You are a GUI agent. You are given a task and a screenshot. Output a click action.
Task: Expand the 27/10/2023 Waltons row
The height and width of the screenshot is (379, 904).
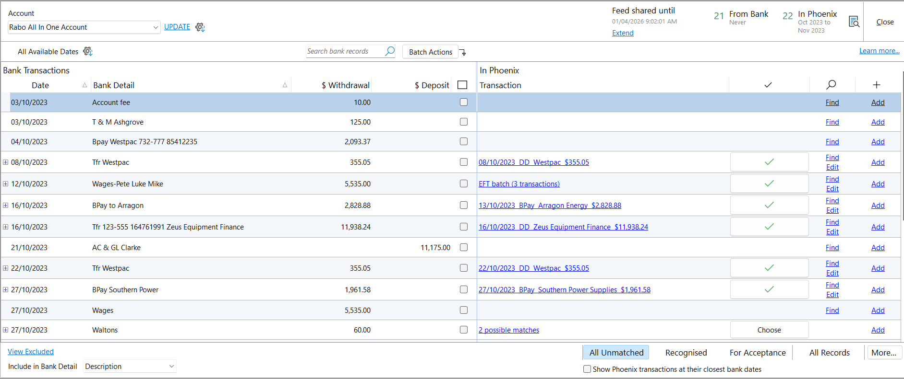coord(6,330)
